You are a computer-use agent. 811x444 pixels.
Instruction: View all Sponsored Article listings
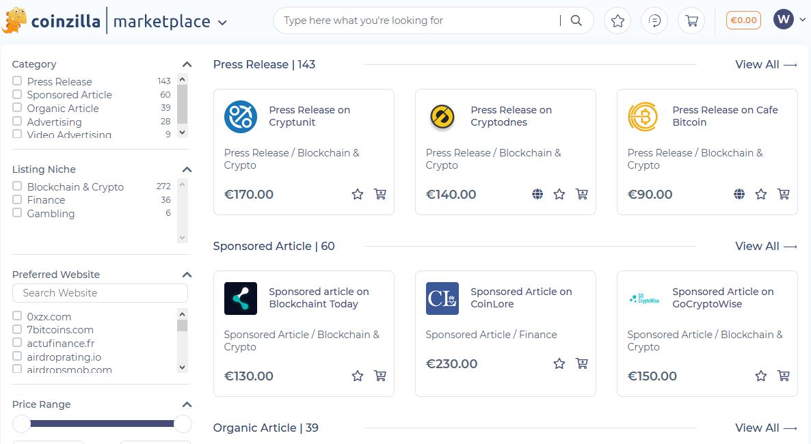coord(766,246)
